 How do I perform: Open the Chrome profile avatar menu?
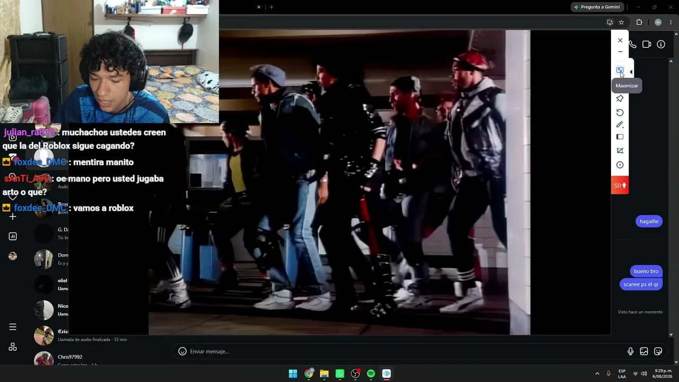tap(658, 22)
